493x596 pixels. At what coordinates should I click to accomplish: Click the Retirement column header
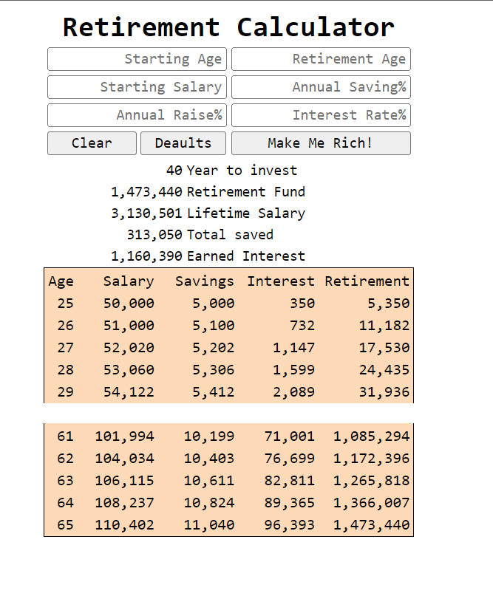tap(367, 281)
